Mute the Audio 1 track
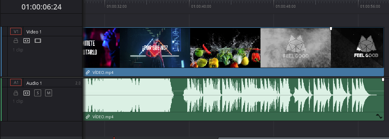The image size is (389, 139). [49, 93]
